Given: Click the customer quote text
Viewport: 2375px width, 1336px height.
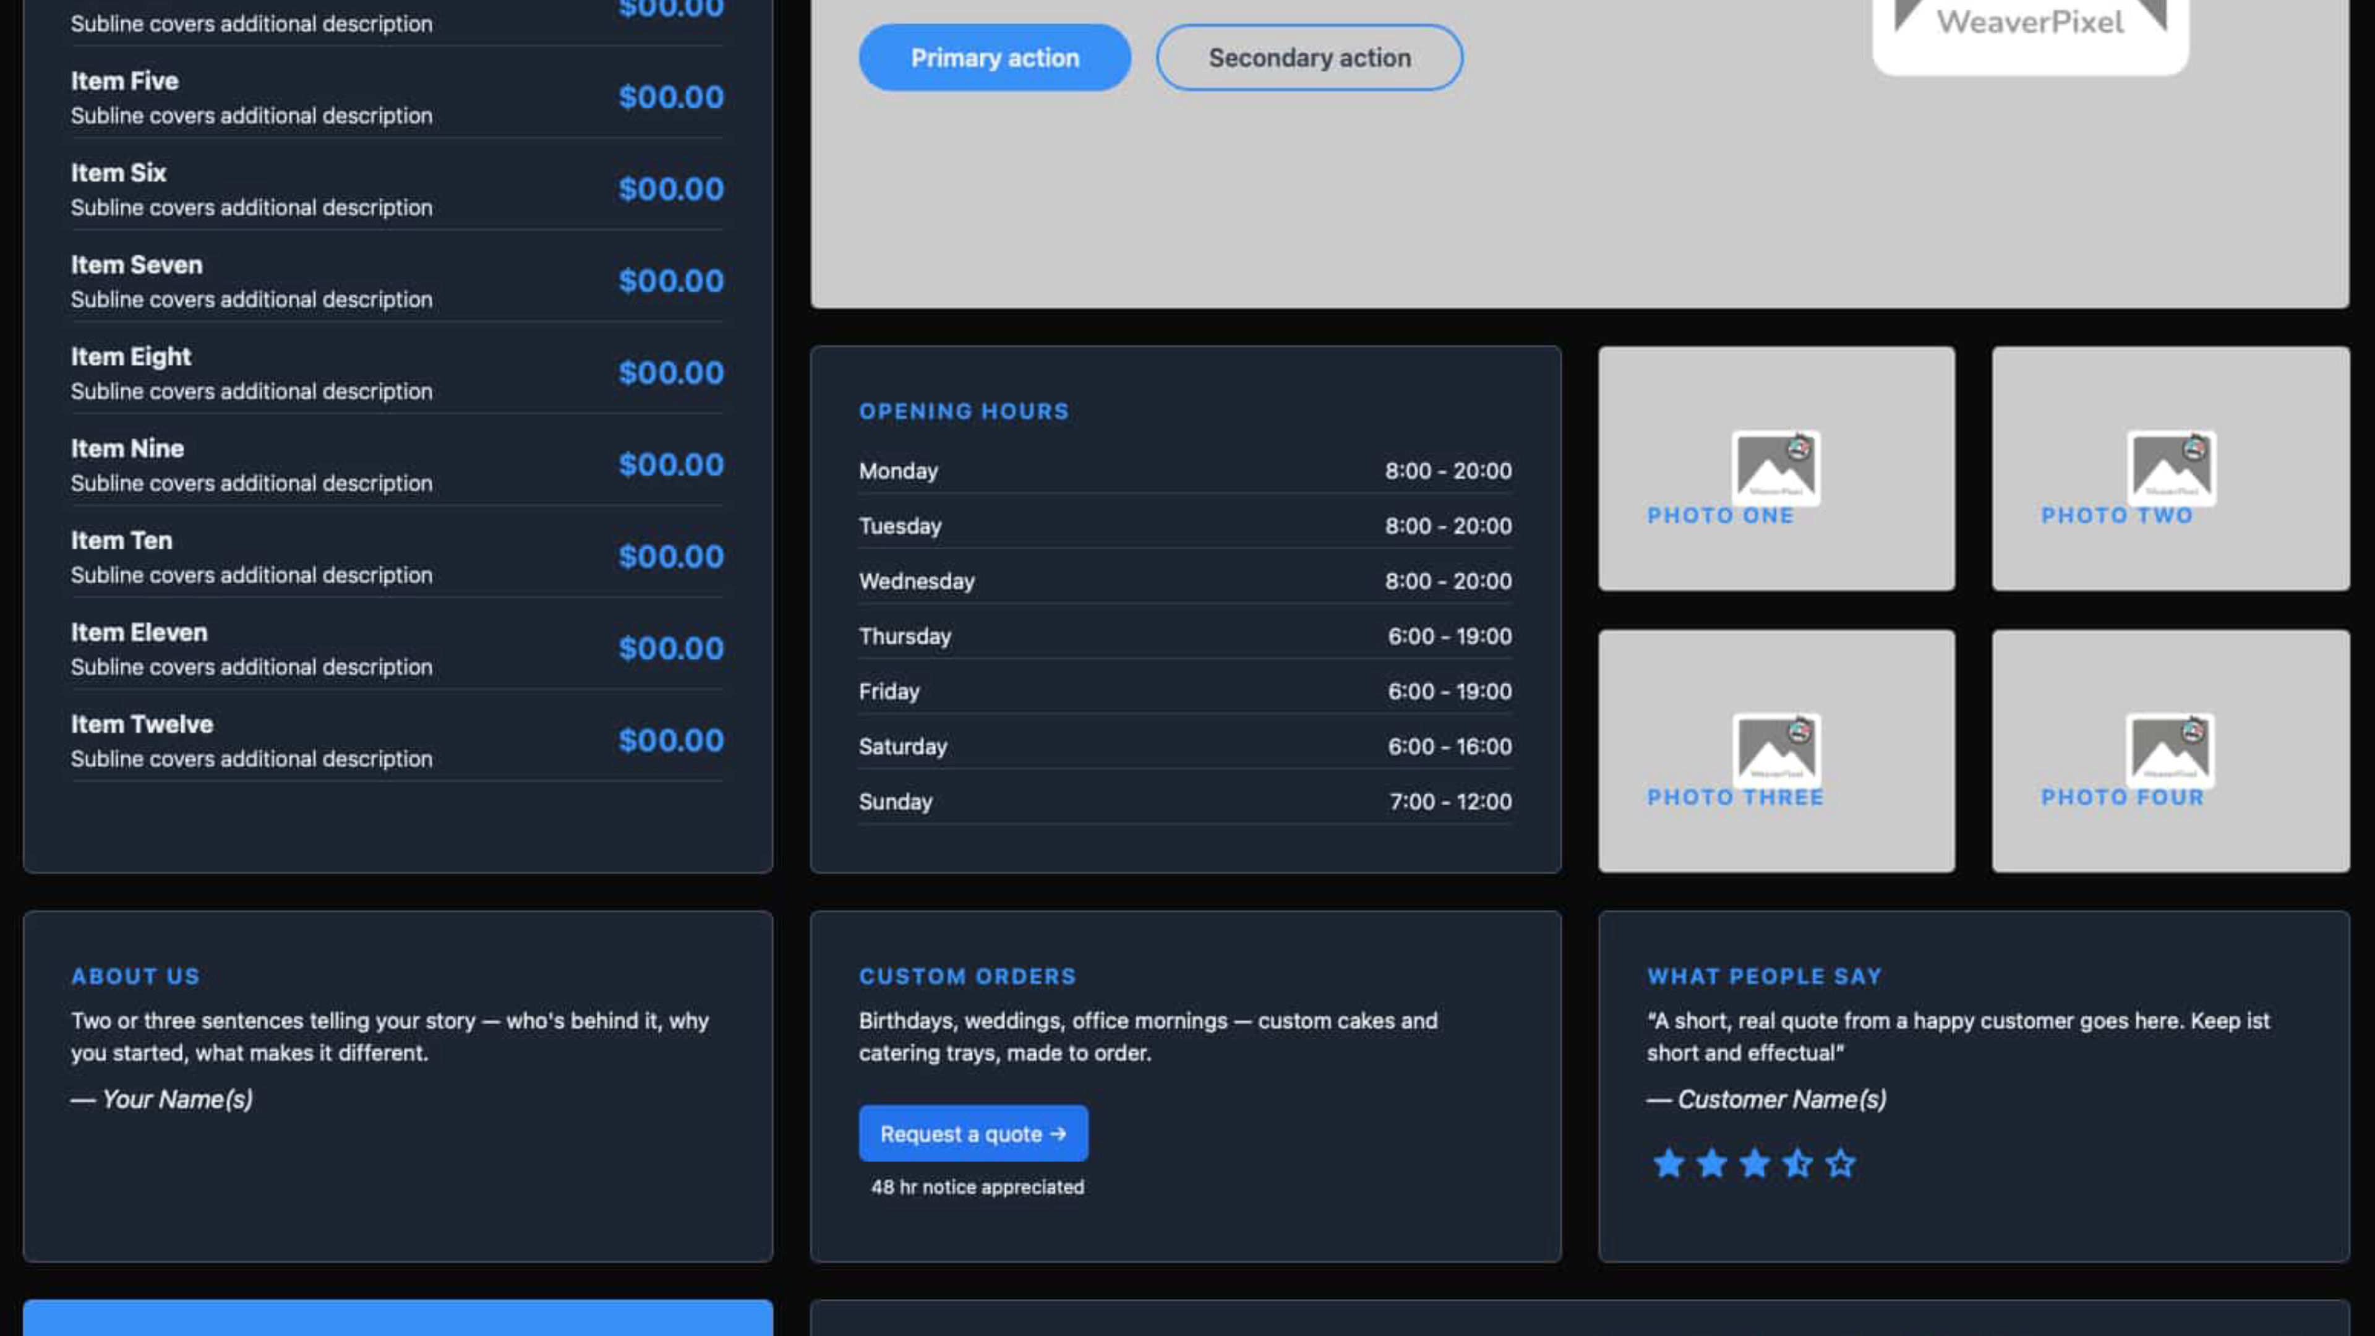Looking at the screenshot, I should click(x=1958, y=1037).
